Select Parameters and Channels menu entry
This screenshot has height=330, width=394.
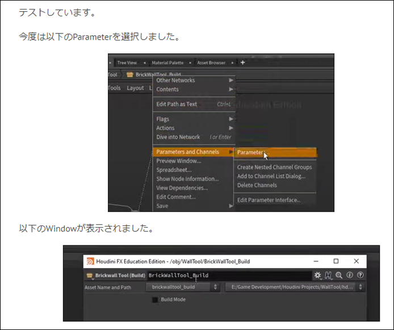[x=194, y=152]
